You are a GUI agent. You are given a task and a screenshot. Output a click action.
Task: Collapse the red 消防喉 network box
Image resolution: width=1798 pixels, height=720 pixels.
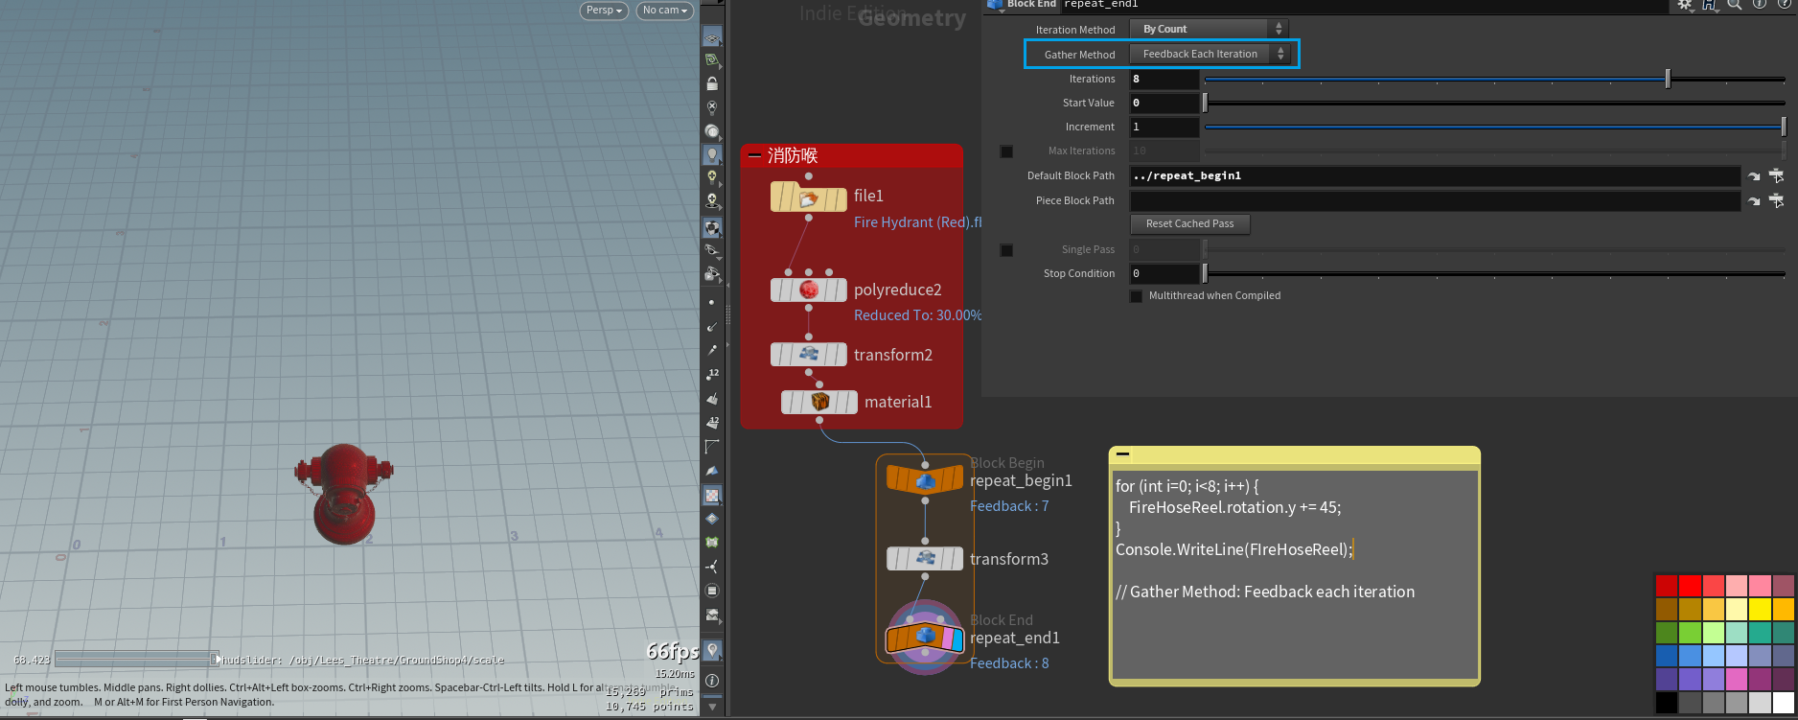pos(754,155)
